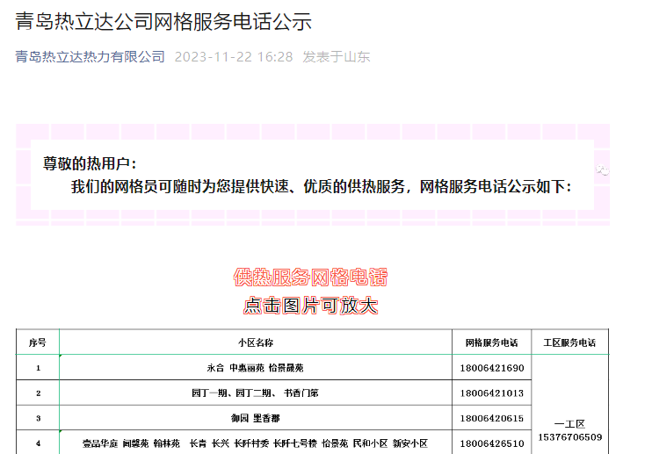Click the article title 青岛热立达公司网格服务电话公示
The image size is (652, 454).
[163, 21]
